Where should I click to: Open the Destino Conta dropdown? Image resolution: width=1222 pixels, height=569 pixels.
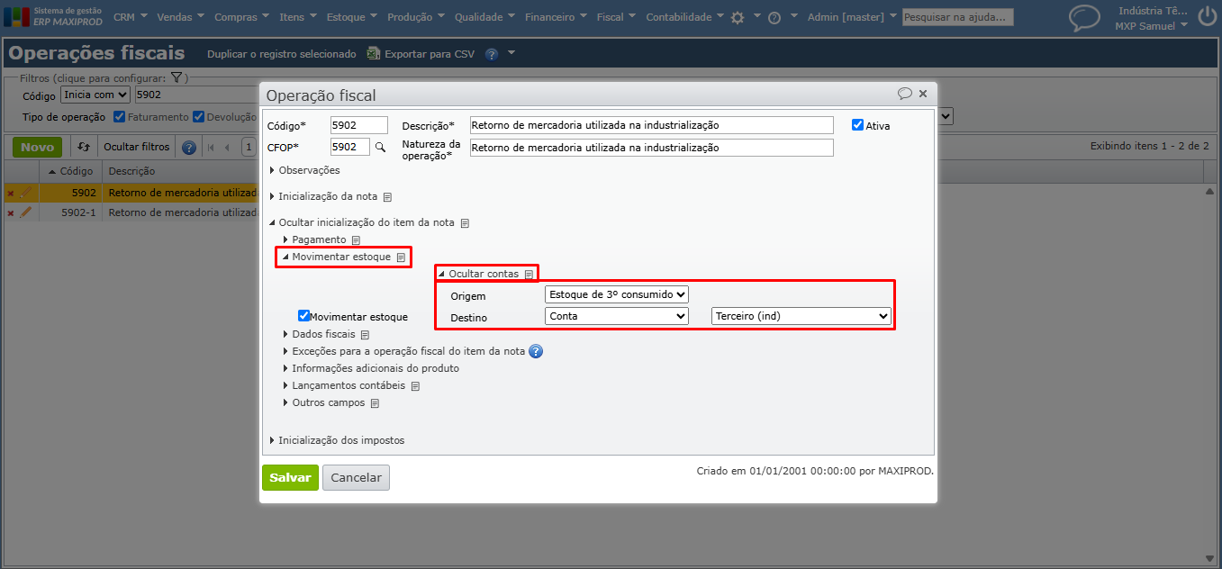(x=617, y=316)
